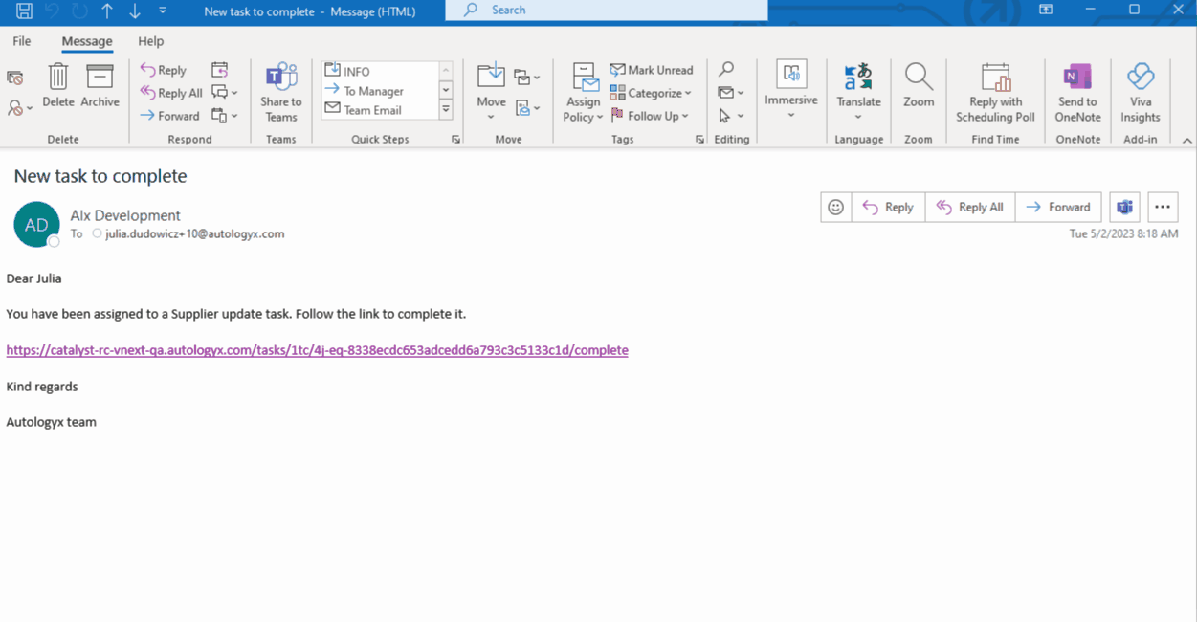This screenshot has width=1197, height=622.
Task: Send the message to OneNote
Action: [x=1077, y=93]
